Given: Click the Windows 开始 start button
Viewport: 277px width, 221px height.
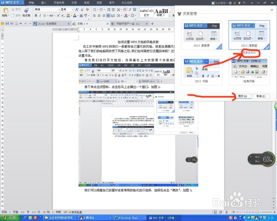Looking at the screenshot, I should click(x=10, y=218).
